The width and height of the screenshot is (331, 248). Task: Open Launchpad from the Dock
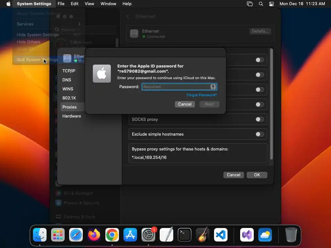[58, 235]
